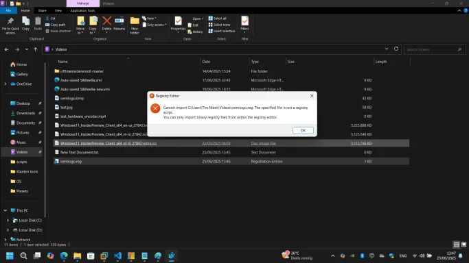
Task: Rename the selected file
Action: point(119,23)
